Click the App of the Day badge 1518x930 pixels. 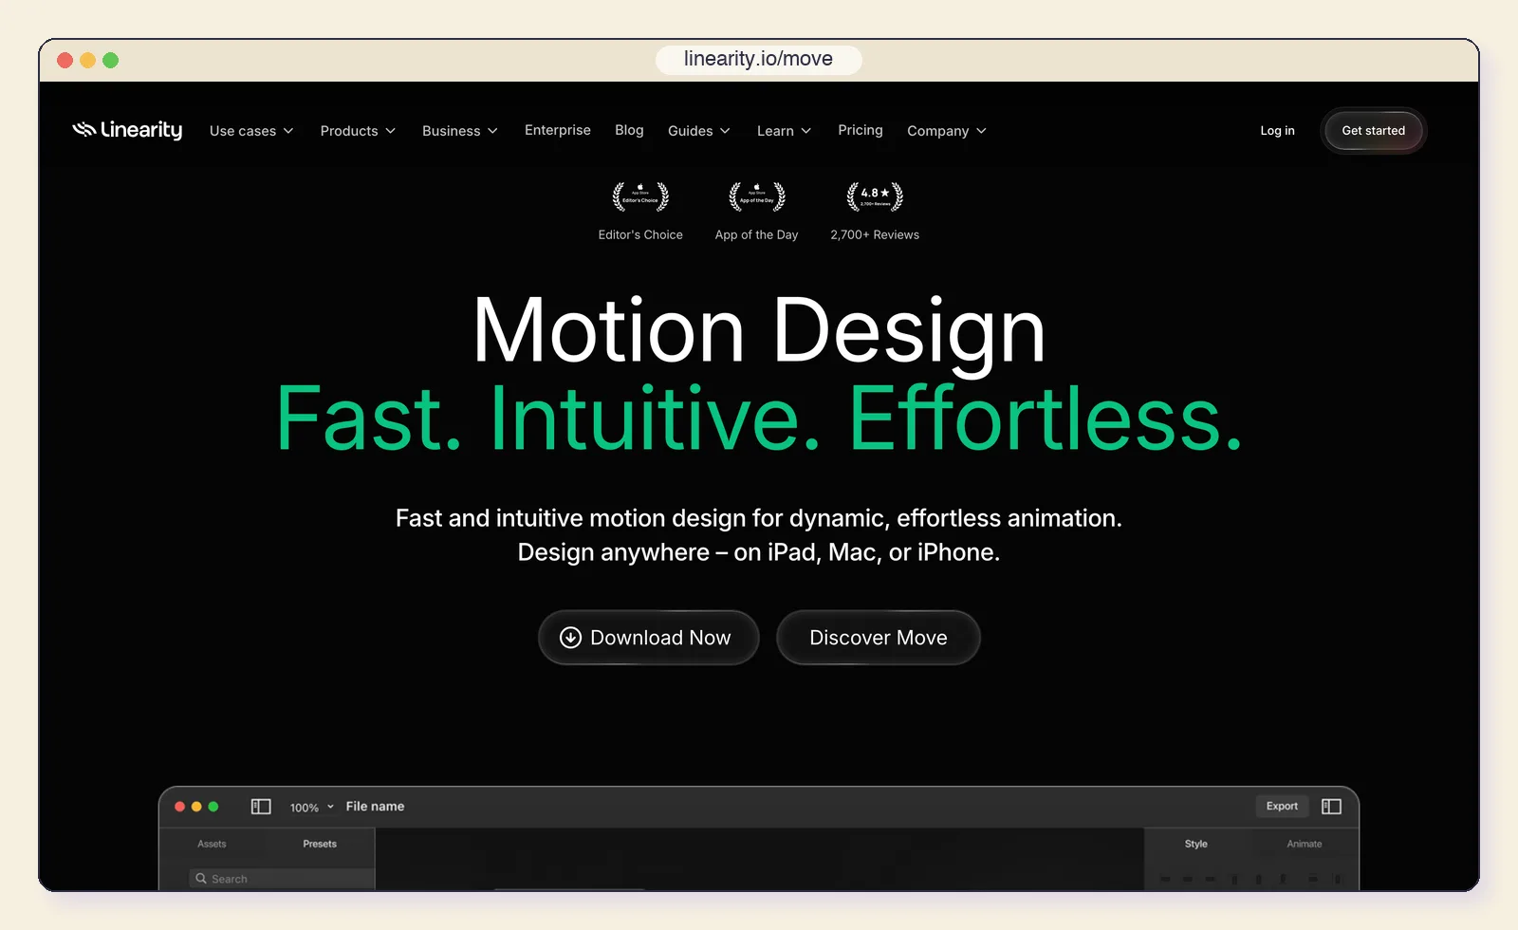click(757, 196)
